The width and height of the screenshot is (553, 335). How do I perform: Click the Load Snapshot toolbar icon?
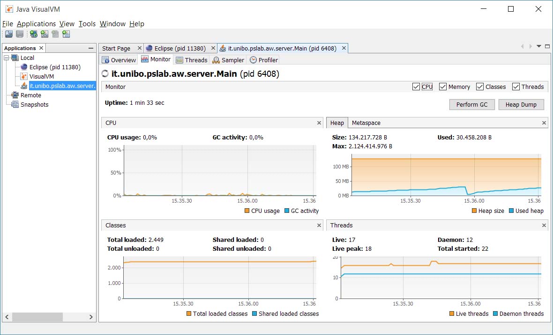[x=9, y=34]
